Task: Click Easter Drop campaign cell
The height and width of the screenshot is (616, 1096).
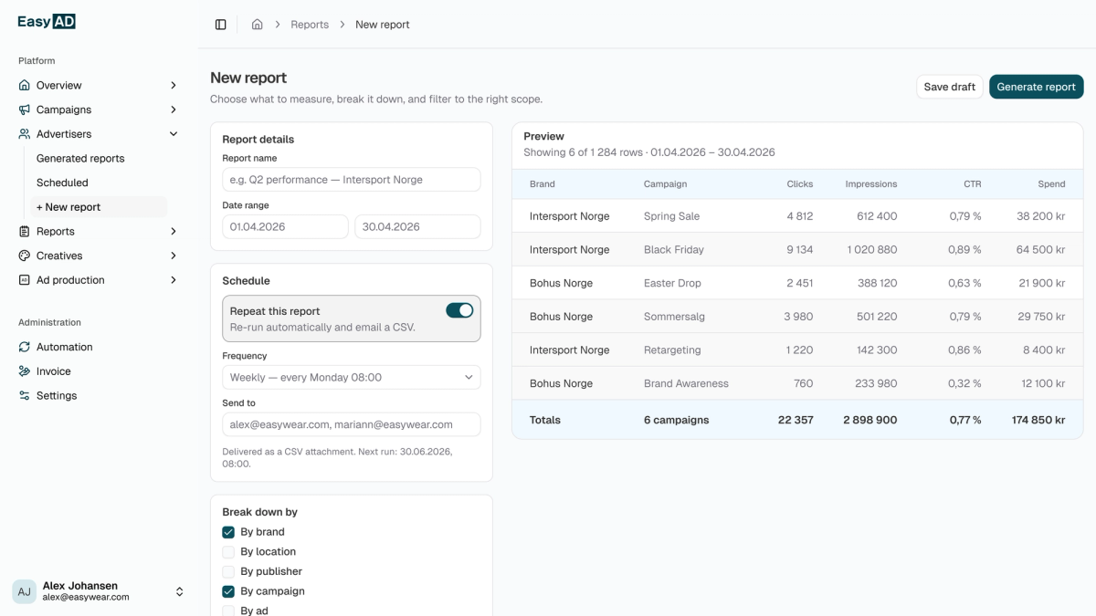Action: click(x=672, y=283)
